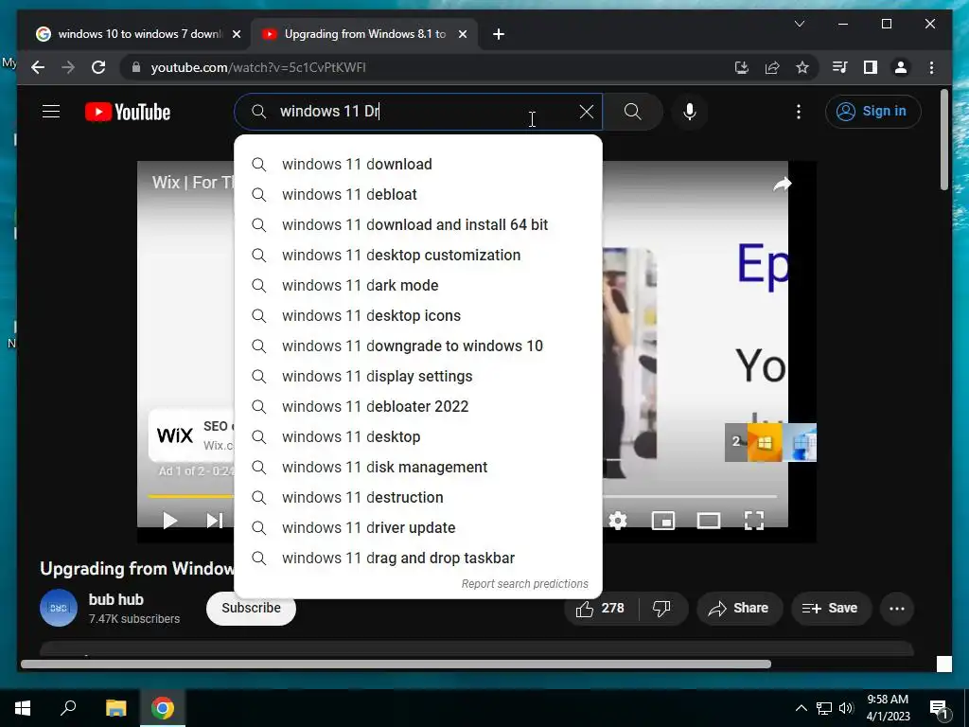Image resolution: width=969 pixels, height=727 pixels.
Task: Share this page icon in address bar
Action: pyautogui.click(x=772, y=67)
